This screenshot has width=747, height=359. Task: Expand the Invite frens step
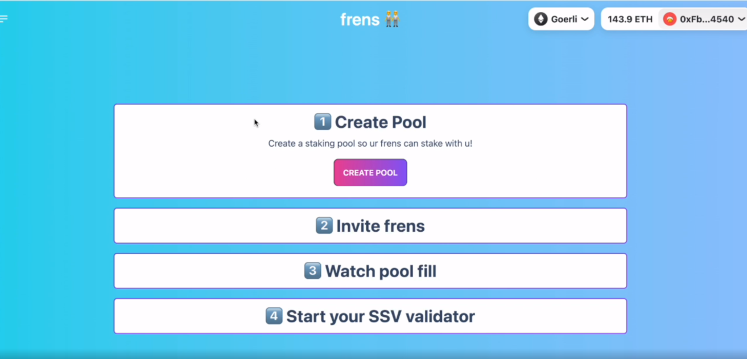click(x=370, y=226)
